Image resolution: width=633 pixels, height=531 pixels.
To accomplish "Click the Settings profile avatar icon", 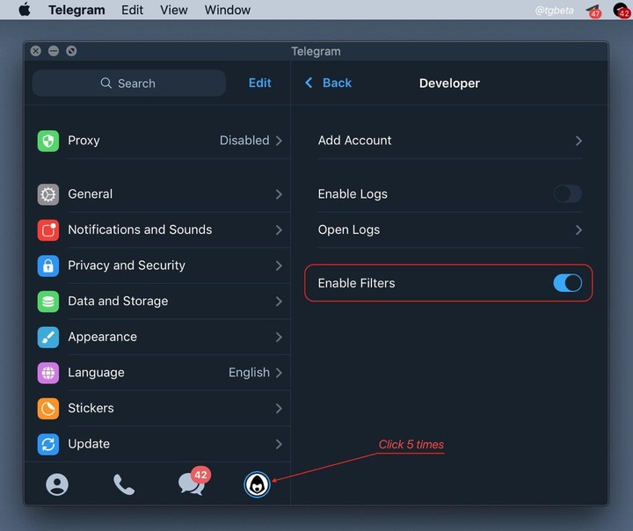I will coord(257,484).
